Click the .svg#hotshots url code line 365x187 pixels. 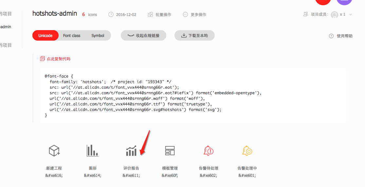(136, 110)
